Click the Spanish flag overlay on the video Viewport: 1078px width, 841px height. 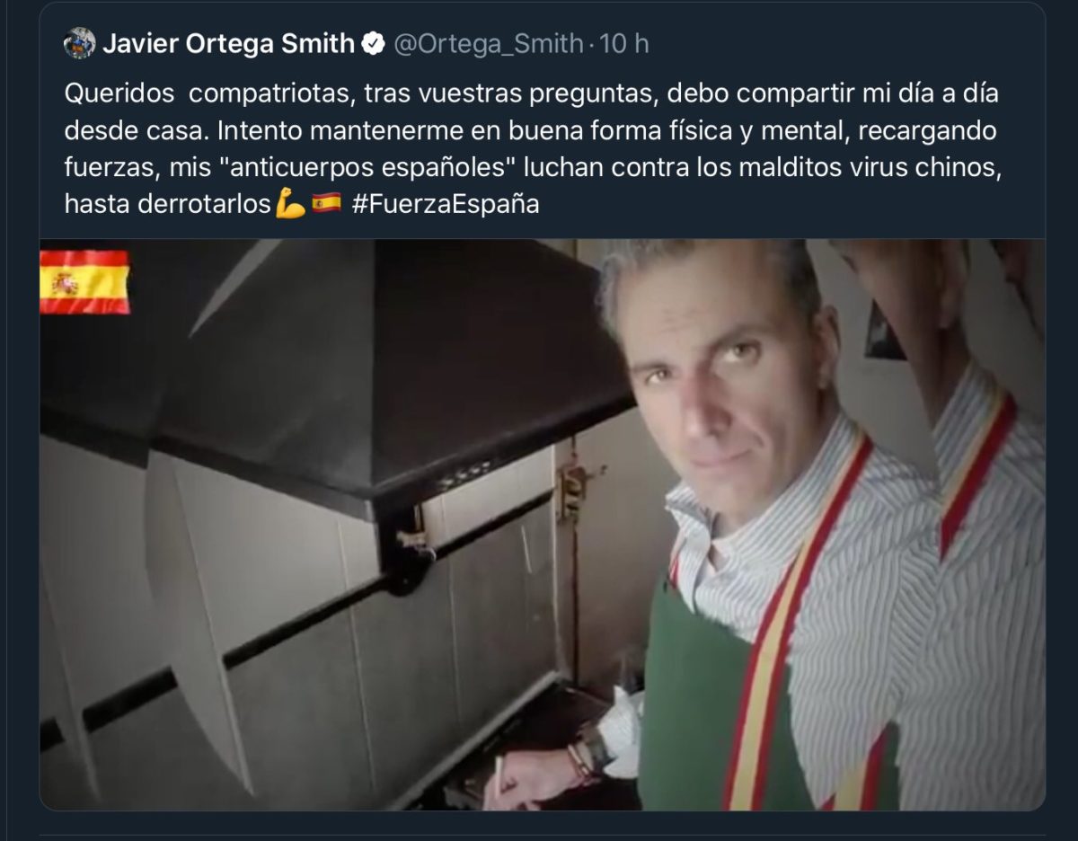coord(84,282)
